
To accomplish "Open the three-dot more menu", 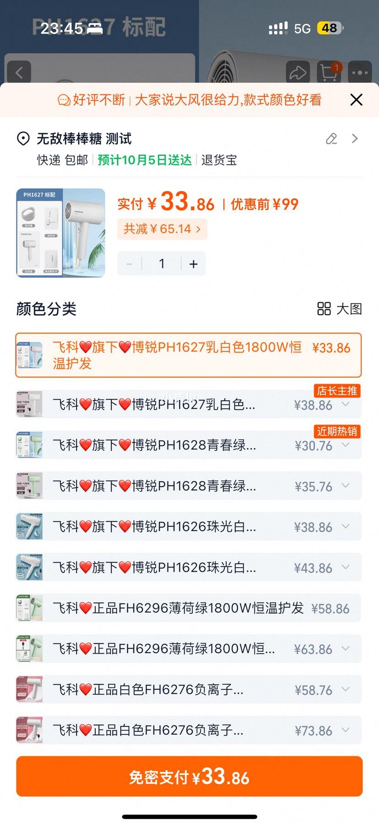I will 360,73.
